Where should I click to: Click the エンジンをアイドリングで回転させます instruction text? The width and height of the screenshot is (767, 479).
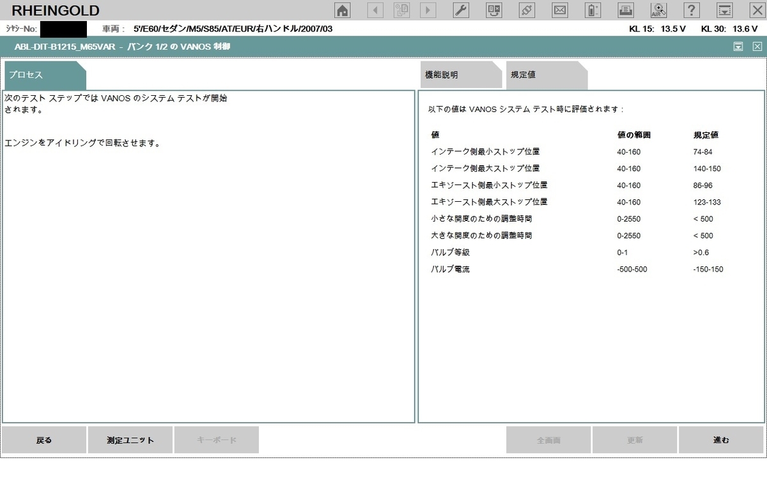coord(82,143)
